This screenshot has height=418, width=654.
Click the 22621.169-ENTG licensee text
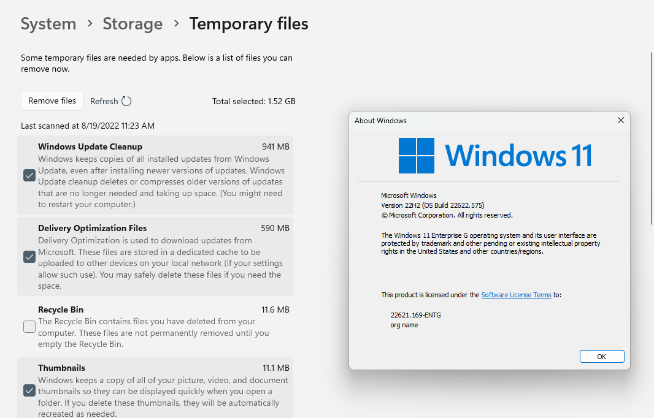(415, 315)
